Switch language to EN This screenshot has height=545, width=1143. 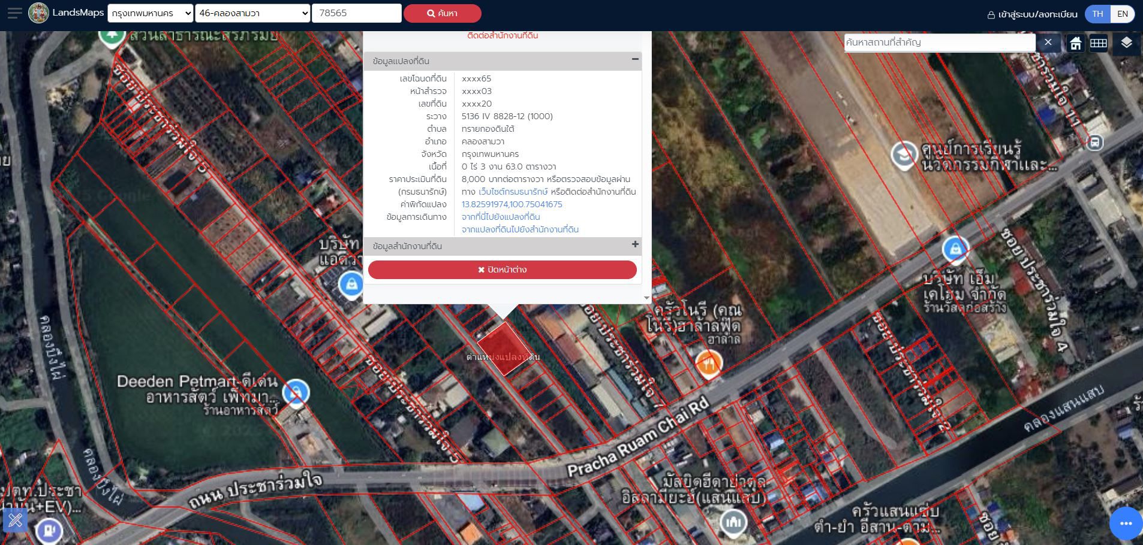point(1123,14)
